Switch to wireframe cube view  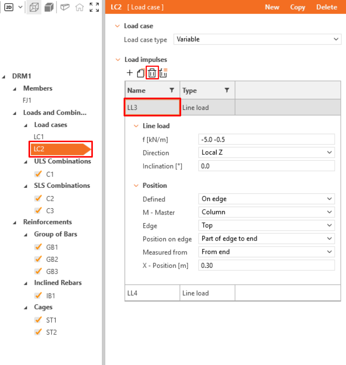34,7
